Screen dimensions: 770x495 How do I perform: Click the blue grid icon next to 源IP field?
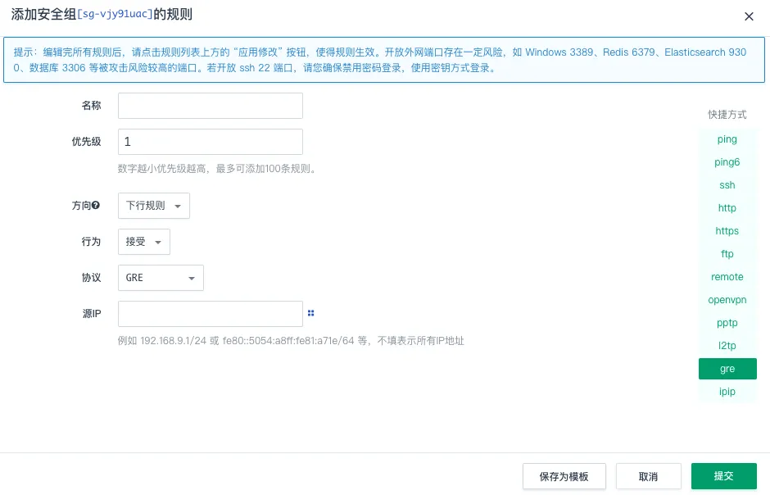pos(310,312)
